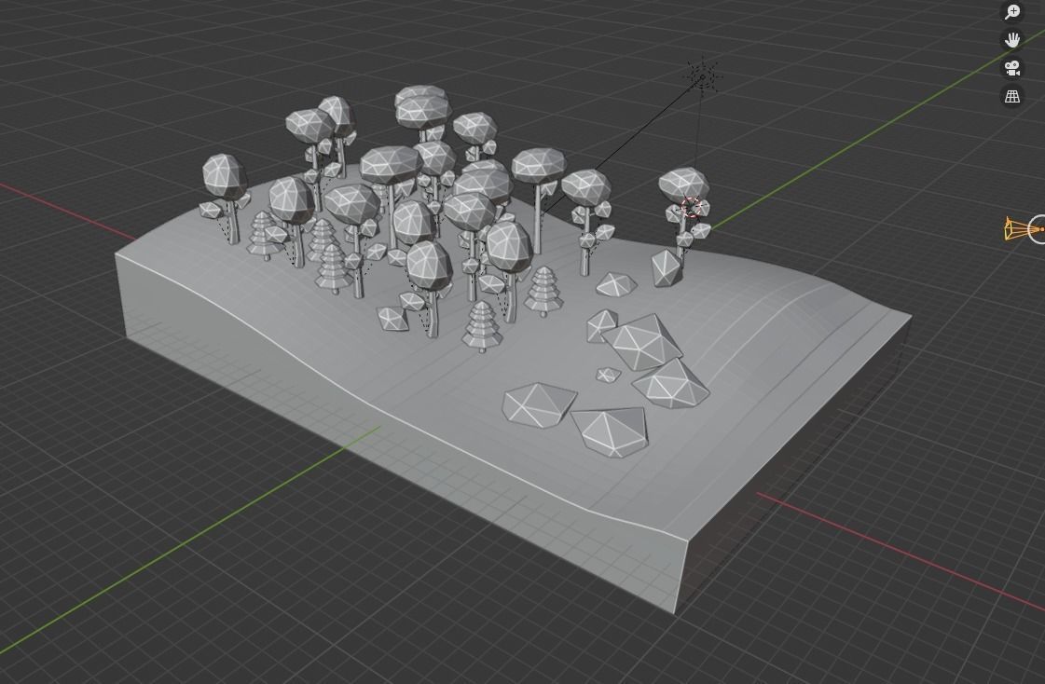This screenshot has width=1045, height=684.
Task: Select the orange camera object at the viewport edge
Action: pyautogui.click(x=1024, y=228)
